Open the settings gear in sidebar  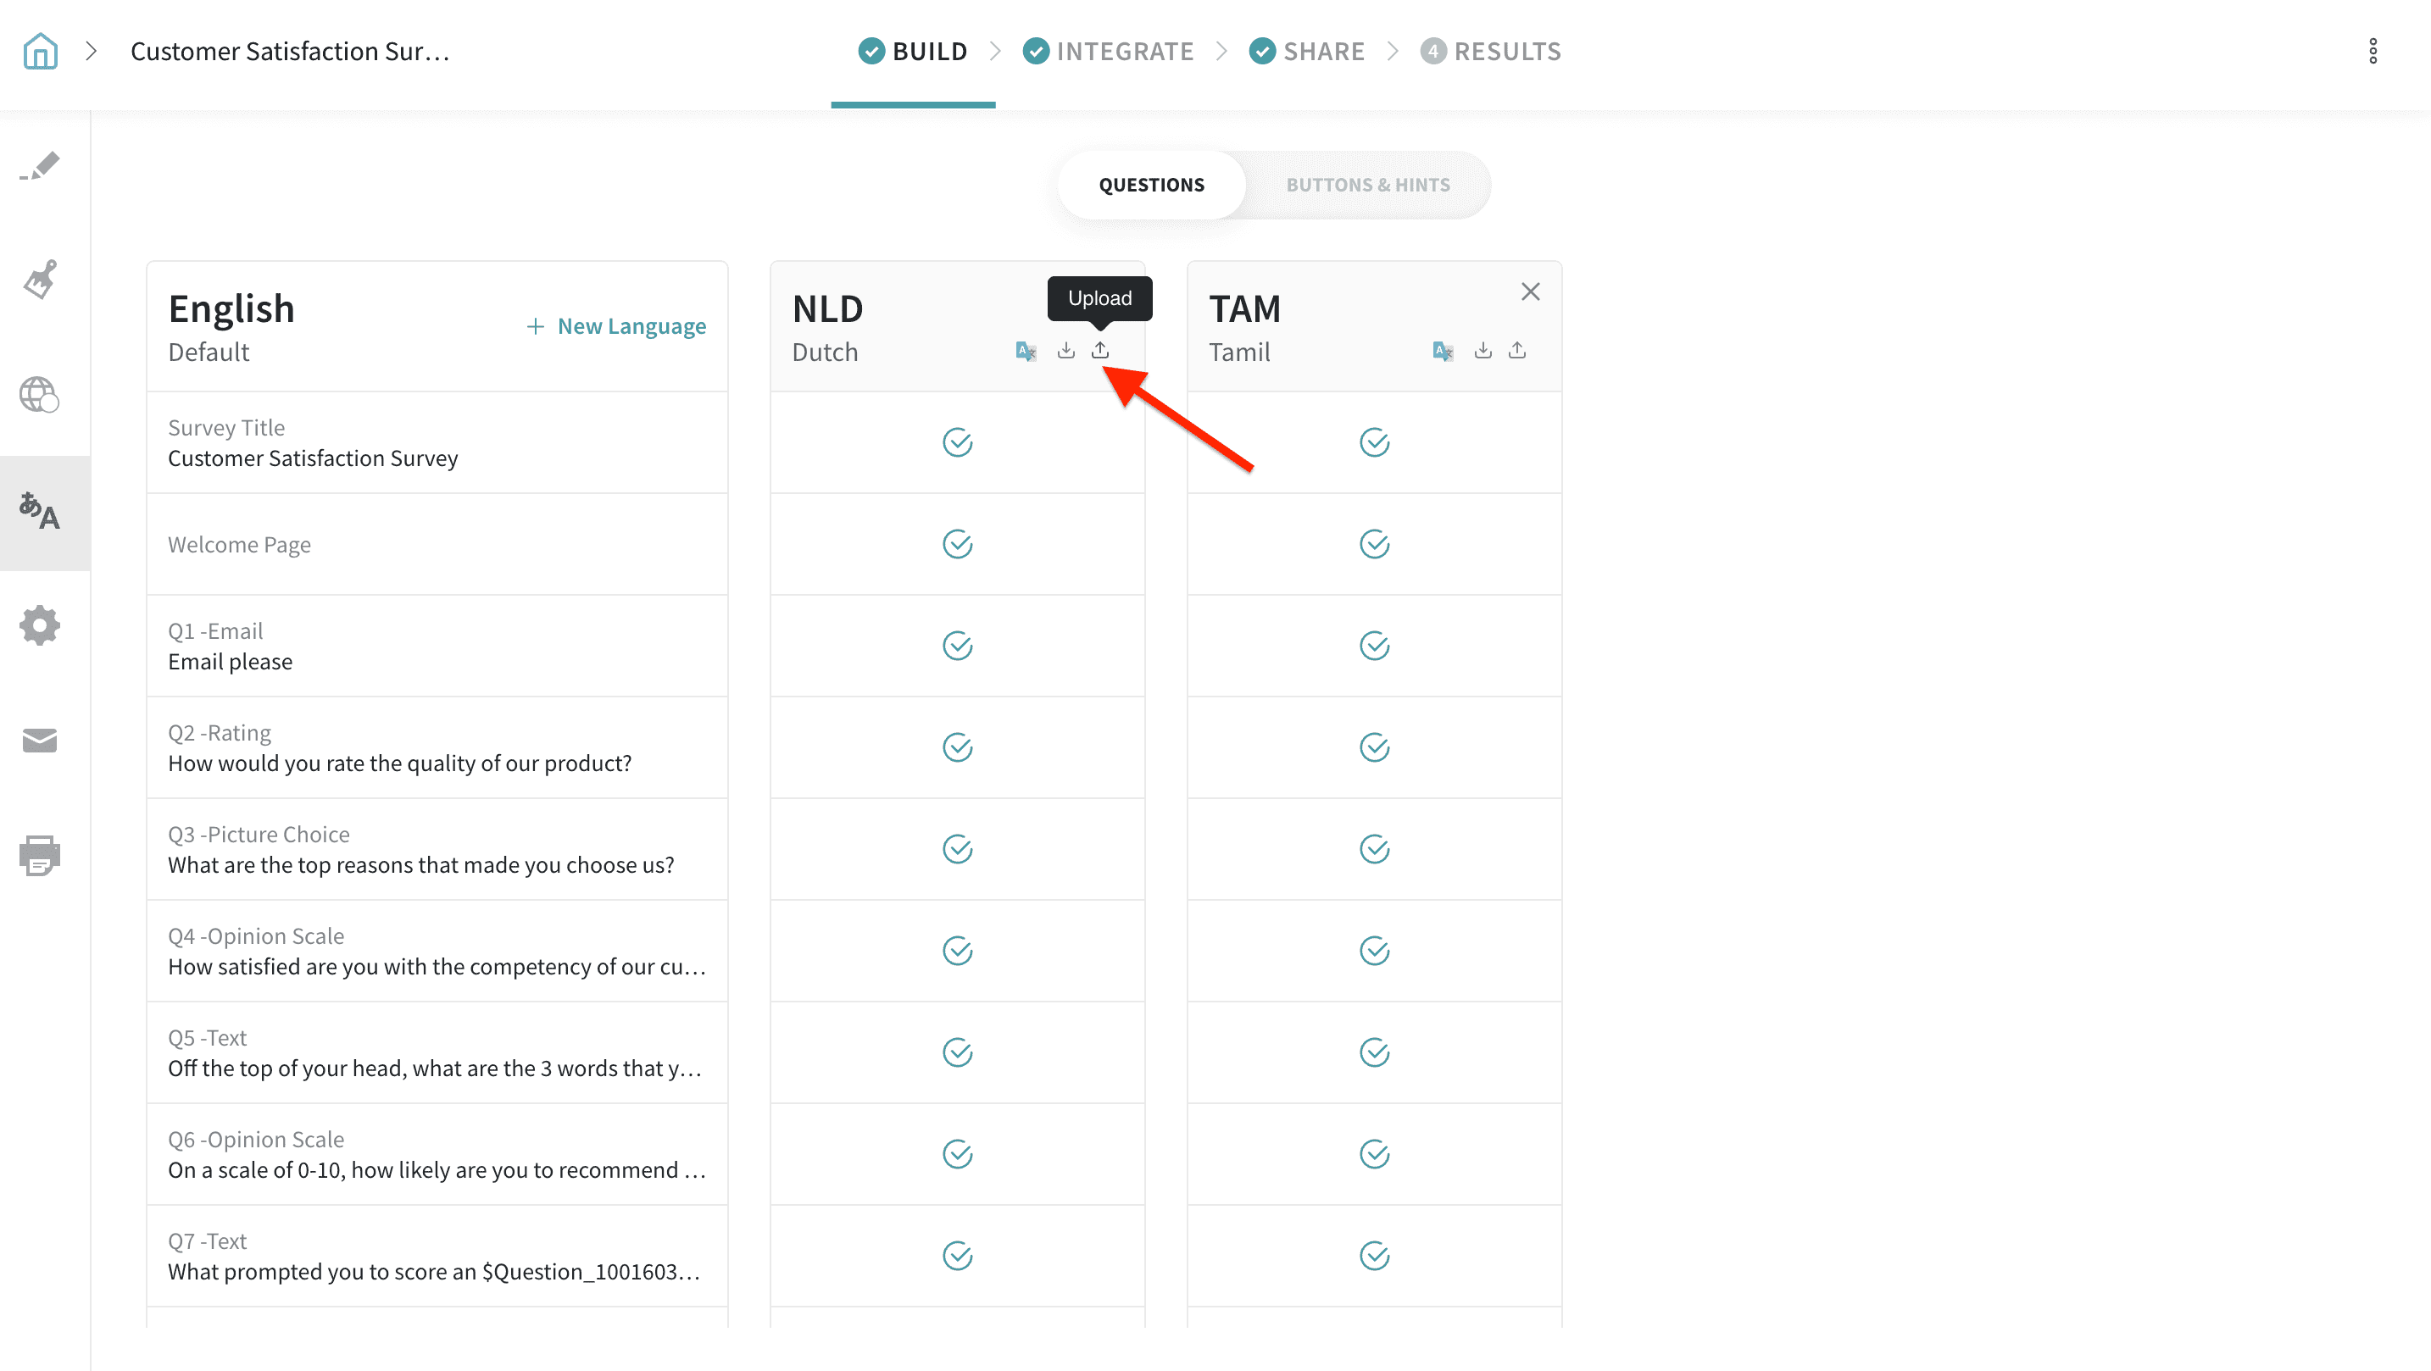tap(40, 624)
